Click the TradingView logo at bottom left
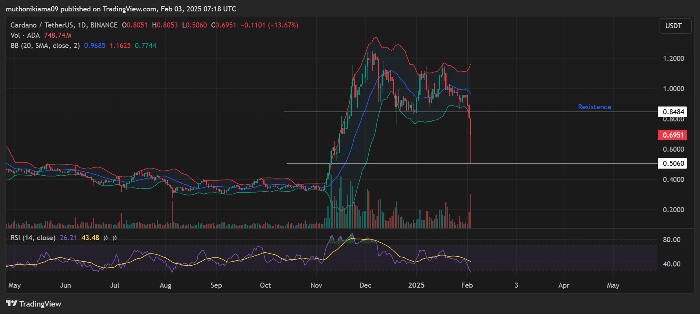 coord(34,304)
